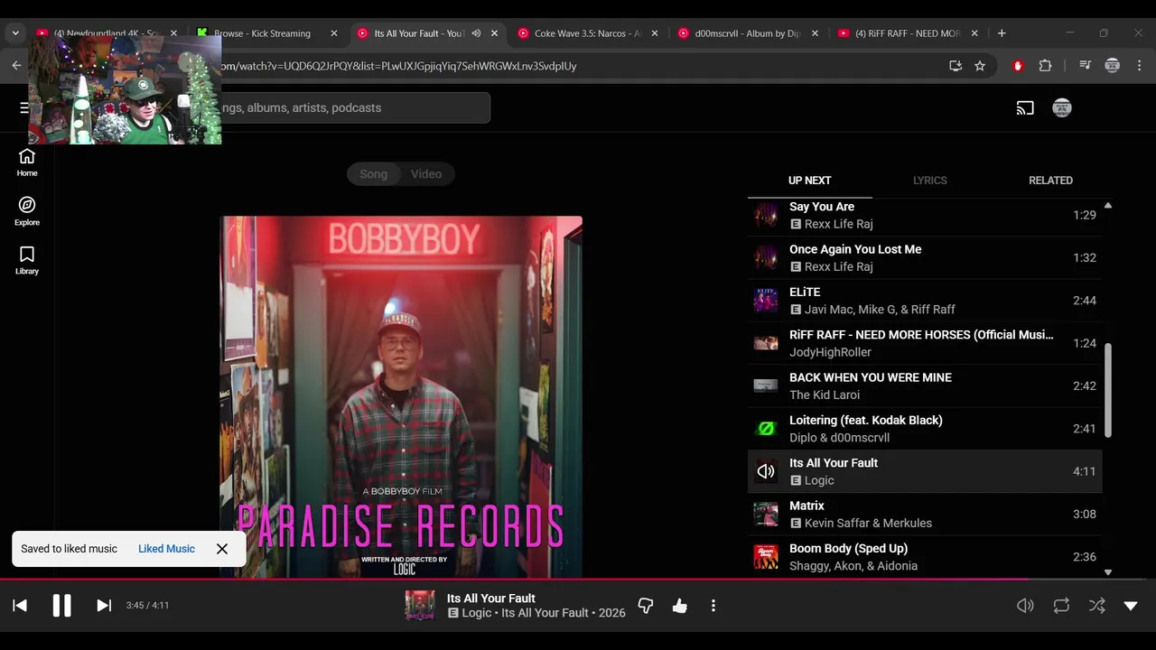Switch to Video view

[x=426, y=174]
